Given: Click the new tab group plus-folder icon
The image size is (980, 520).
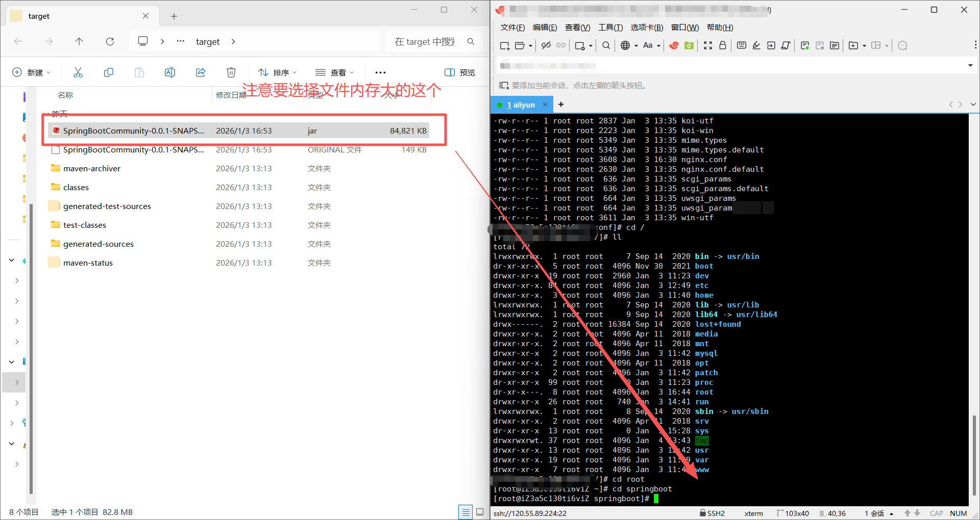Looking at the screenshot, I should pos(853,45).
